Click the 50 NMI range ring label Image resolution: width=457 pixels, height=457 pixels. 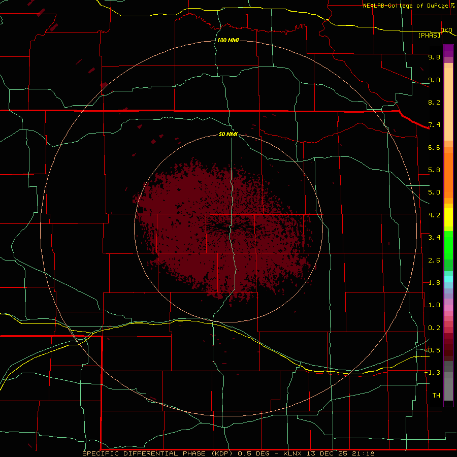[x=228, y=134]
